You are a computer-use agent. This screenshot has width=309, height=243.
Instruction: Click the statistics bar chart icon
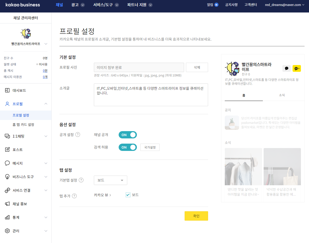pyautogui.click(x=7, y=217)
